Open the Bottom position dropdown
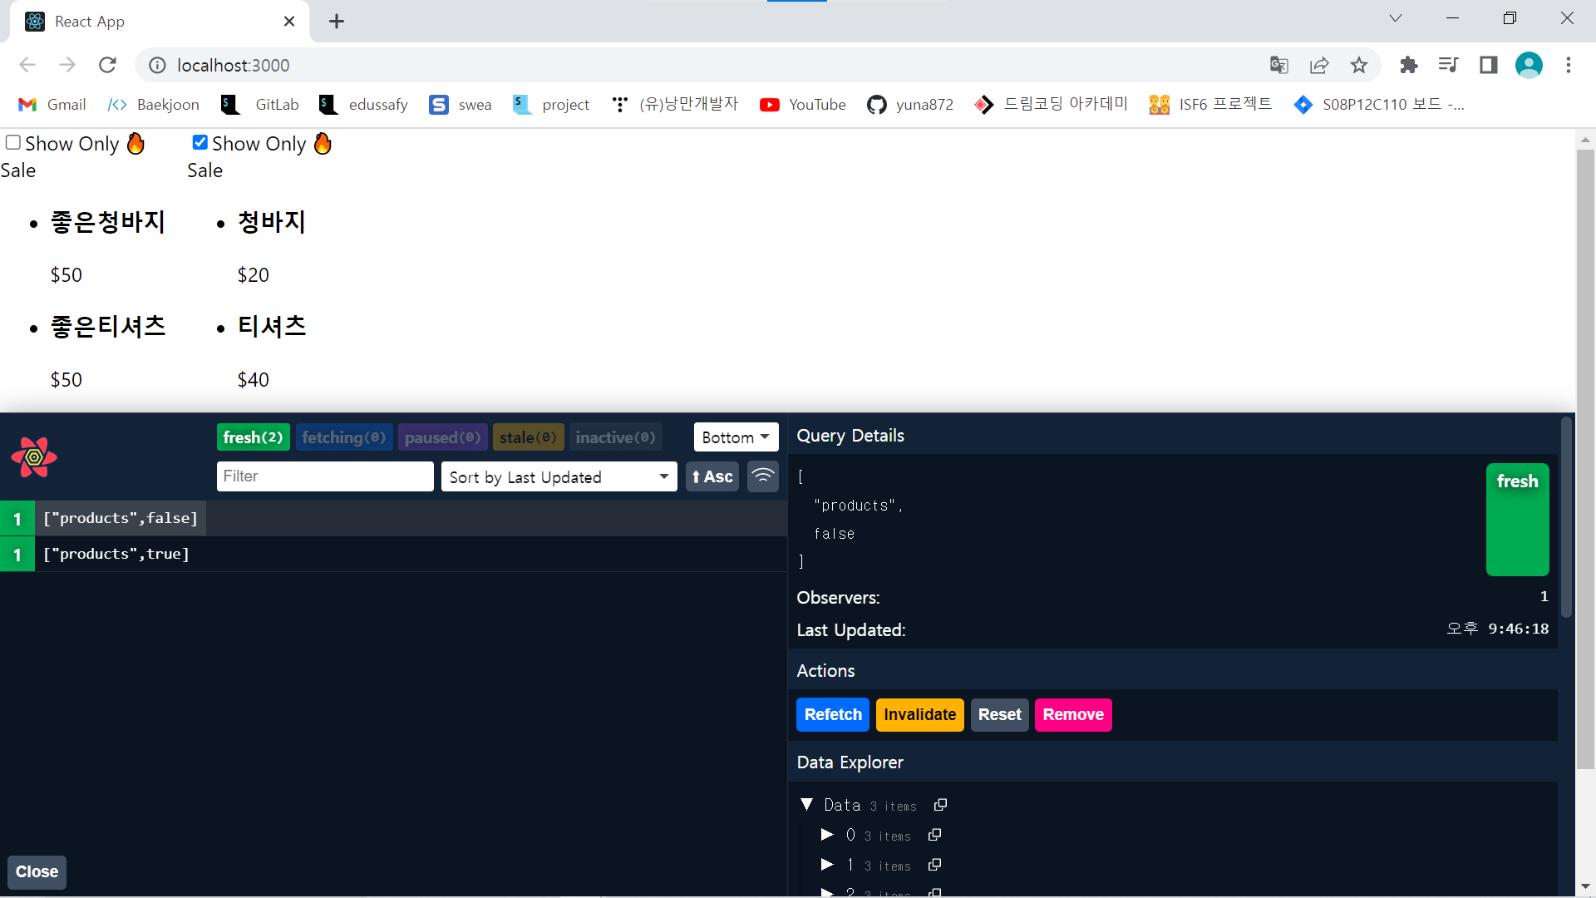 coord(735,437)
